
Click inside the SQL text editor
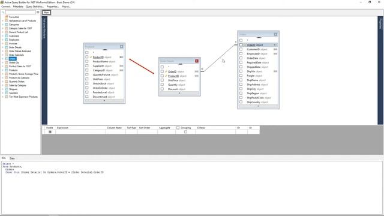(x=192, y=188)
